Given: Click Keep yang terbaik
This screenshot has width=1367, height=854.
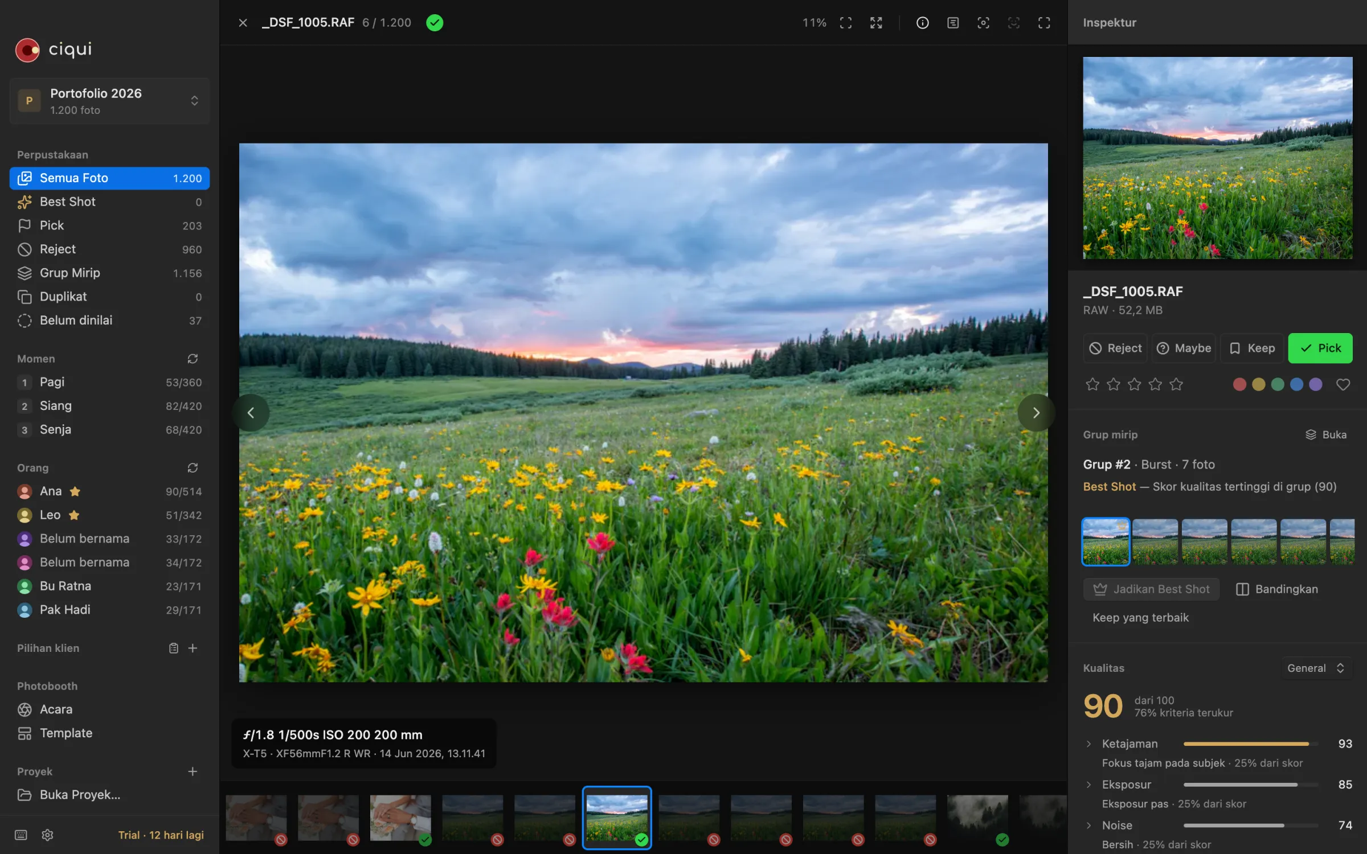Looking at the screenshot, I should coord(1140,618).
